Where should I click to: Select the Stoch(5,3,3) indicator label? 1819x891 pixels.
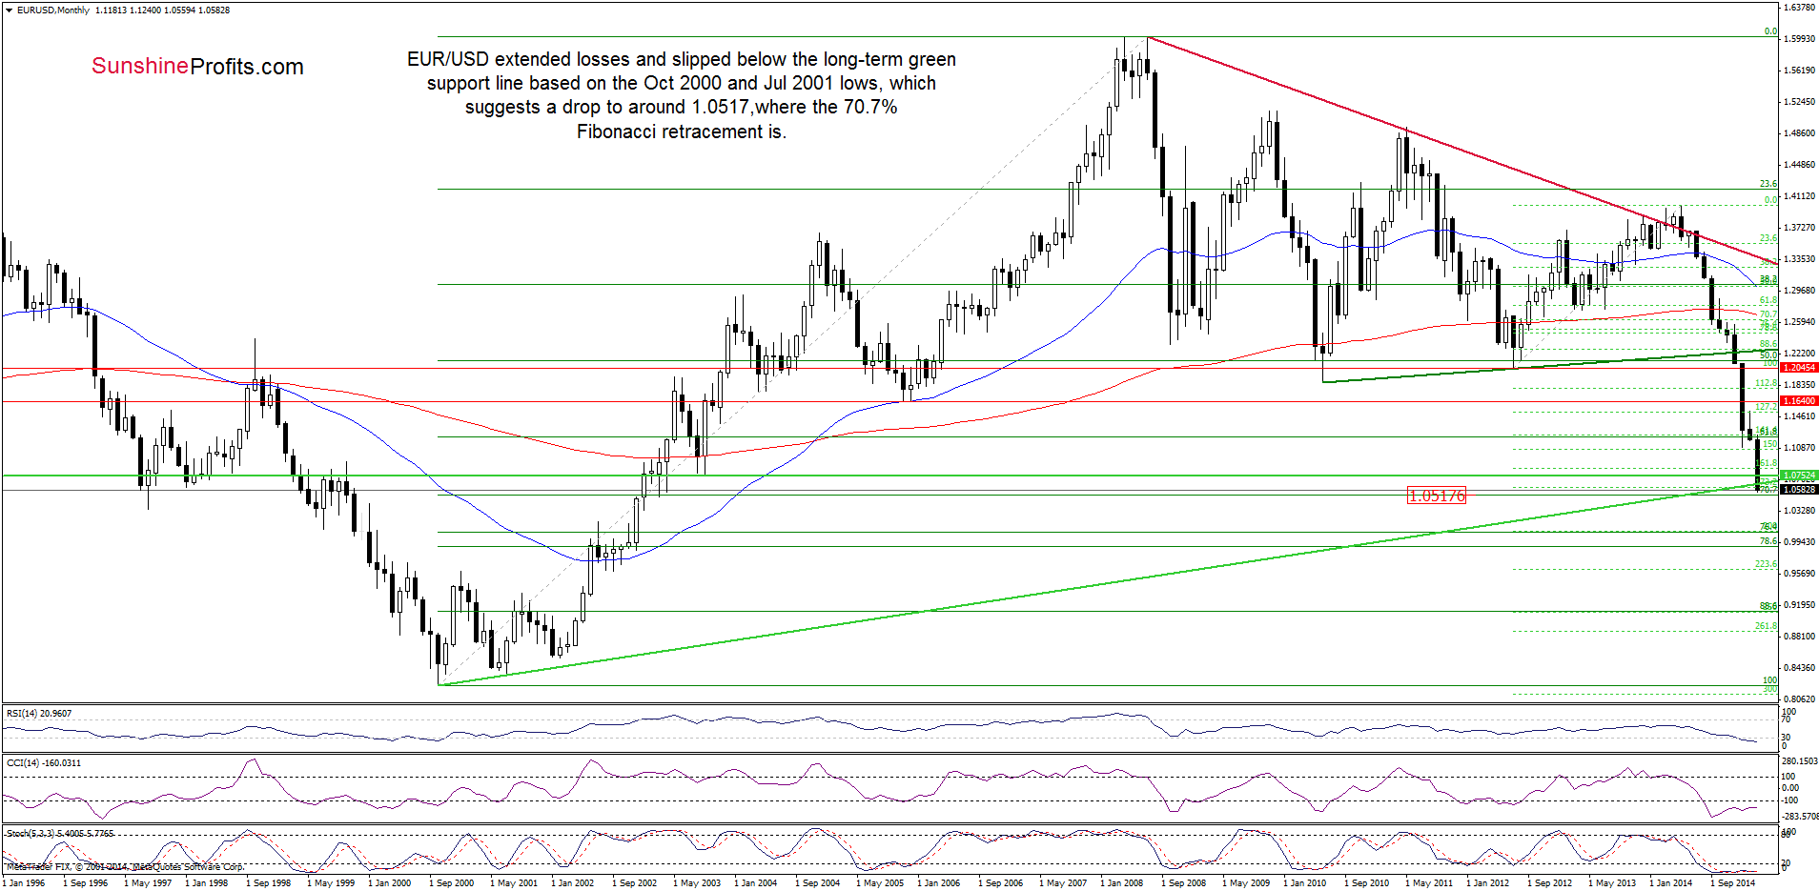59,834
